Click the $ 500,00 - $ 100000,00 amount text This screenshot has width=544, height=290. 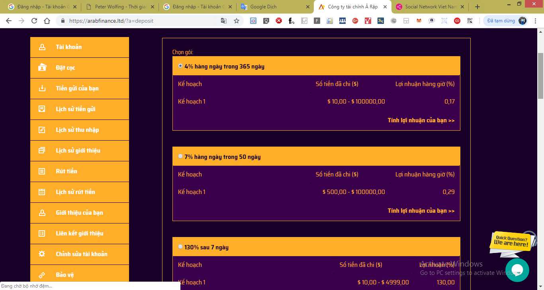point(354,192)
